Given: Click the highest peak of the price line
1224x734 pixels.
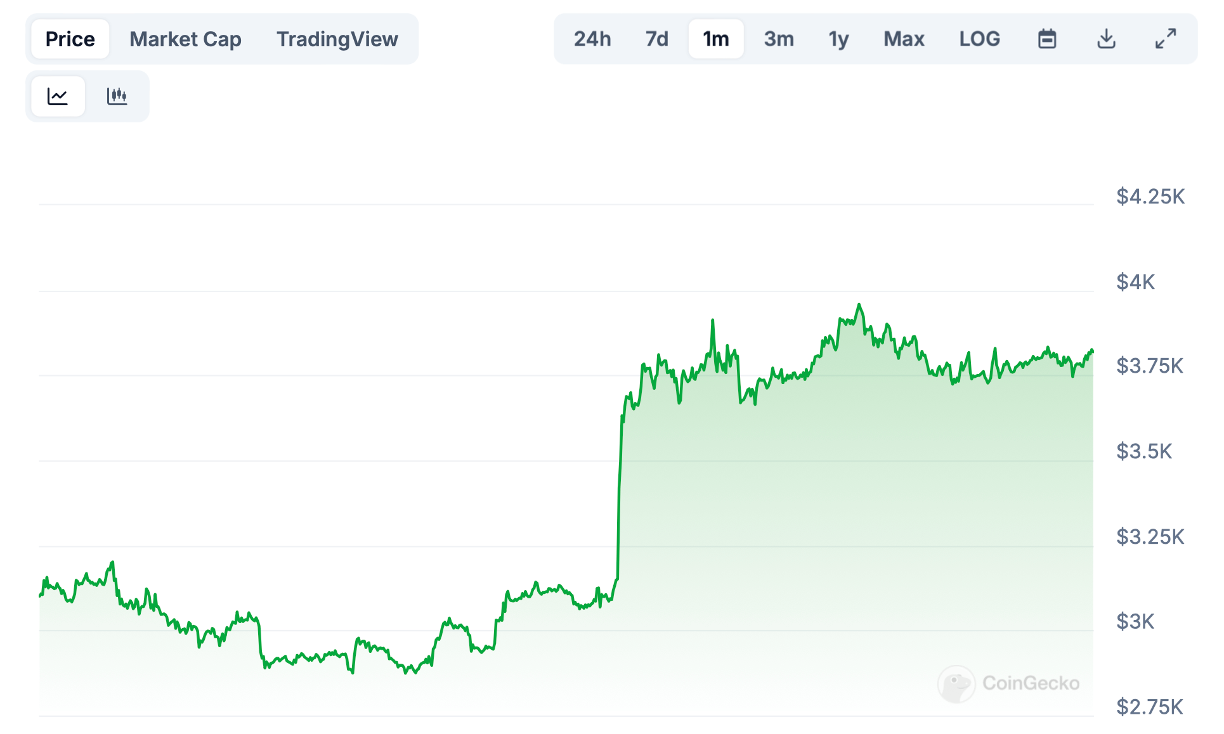Looking at the screenshot, I should point(859,305).
